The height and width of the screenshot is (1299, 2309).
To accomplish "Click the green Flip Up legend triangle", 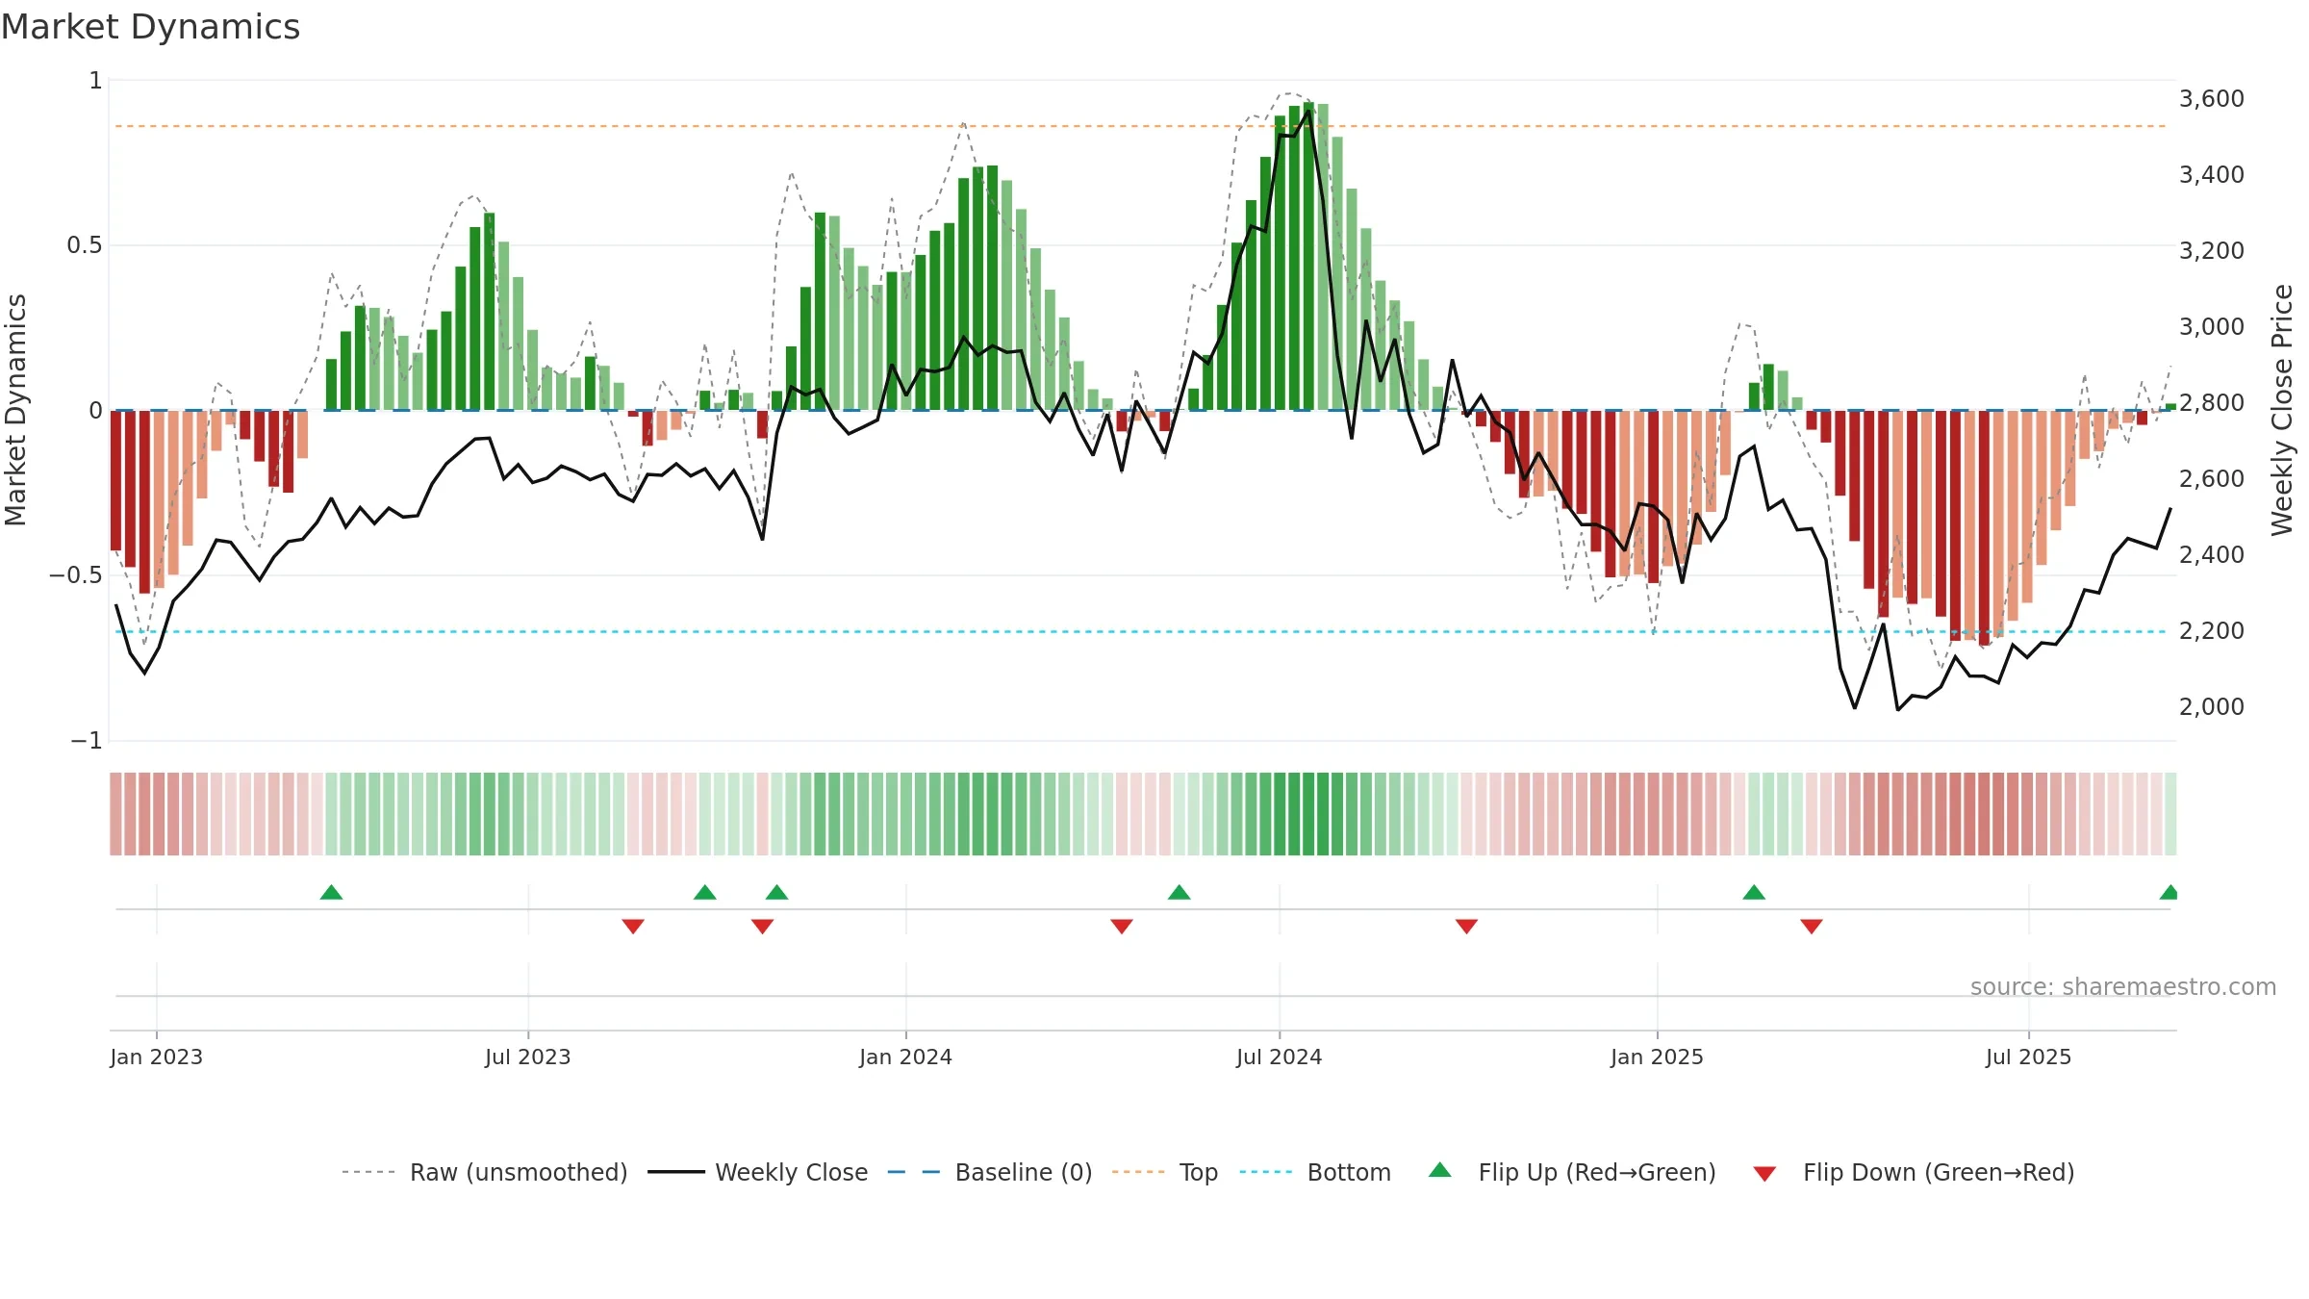I will pos(1440,1170).
